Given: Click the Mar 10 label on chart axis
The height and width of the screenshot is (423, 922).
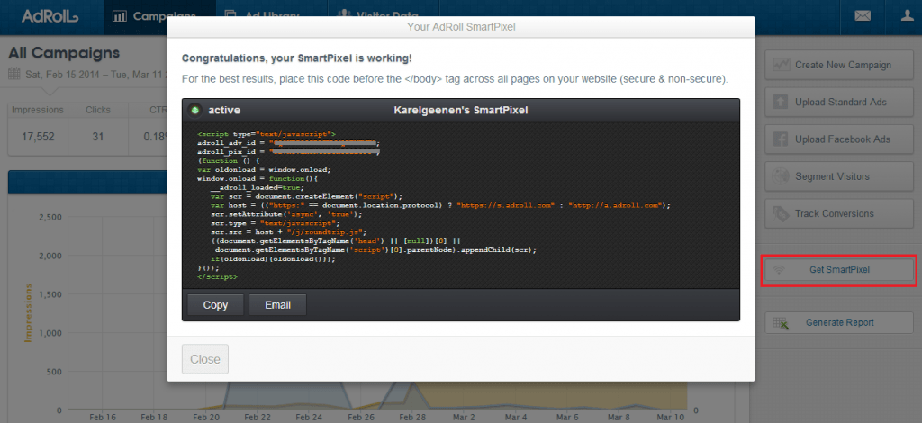Looking at the screenshot, I should (671, 417).
